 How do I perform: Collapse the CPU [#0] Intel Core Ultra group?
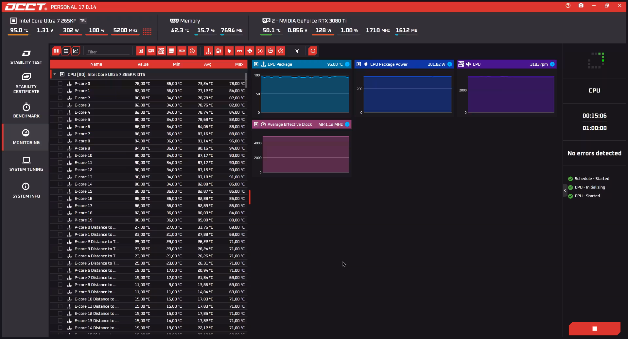click(55, 74)
